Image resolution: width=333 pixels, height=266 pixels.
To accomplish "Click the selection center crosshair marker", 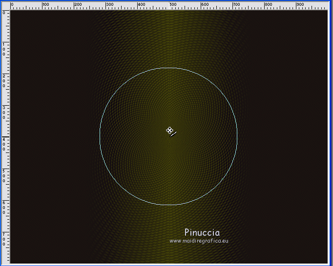I will (x=169, y=131).
